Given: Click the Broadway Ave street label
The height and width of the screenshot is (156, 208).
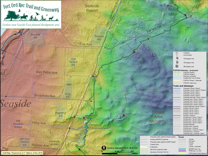Looking at the screenshot, I should click(x=45, y=96).
